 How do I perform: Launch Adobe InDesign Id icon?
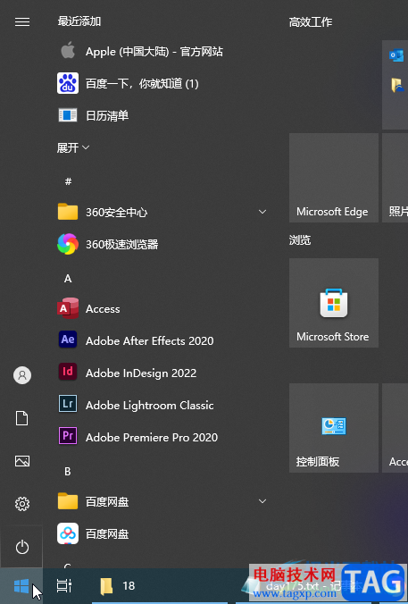(68, 372)
